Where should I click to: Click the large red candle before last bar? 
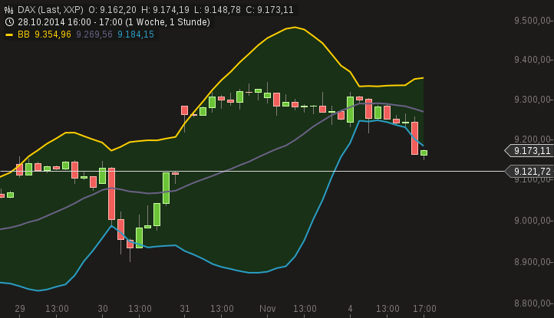415,138
